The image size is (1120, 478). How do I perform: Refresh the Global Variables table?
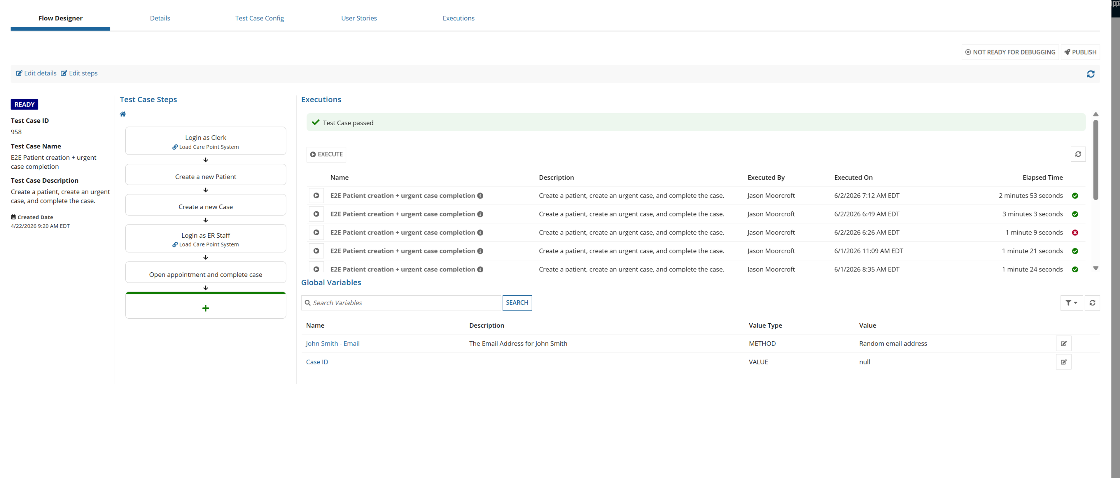tap(1092, 303)
